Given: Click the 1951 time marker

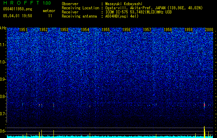Looking at the screenshot, I should (23, 30).
